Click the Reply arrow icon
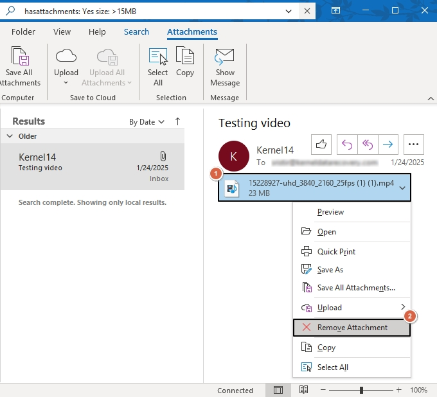 click(x=347, y=145)
